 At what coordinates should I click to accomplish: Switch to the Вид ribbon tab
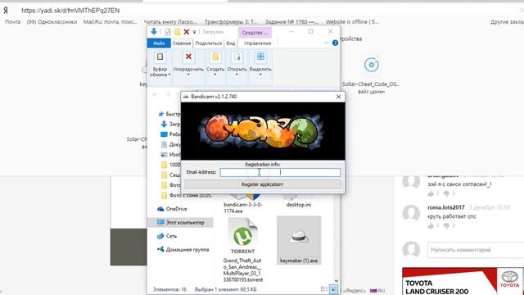(x=231, y=43)
